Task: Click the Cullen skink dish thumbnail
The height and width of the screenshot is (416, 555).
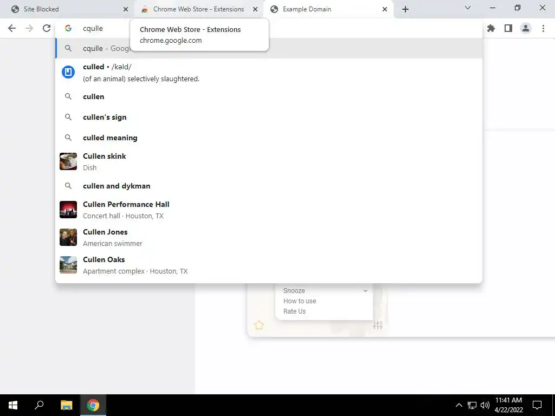Action: [x=68, y=161]
